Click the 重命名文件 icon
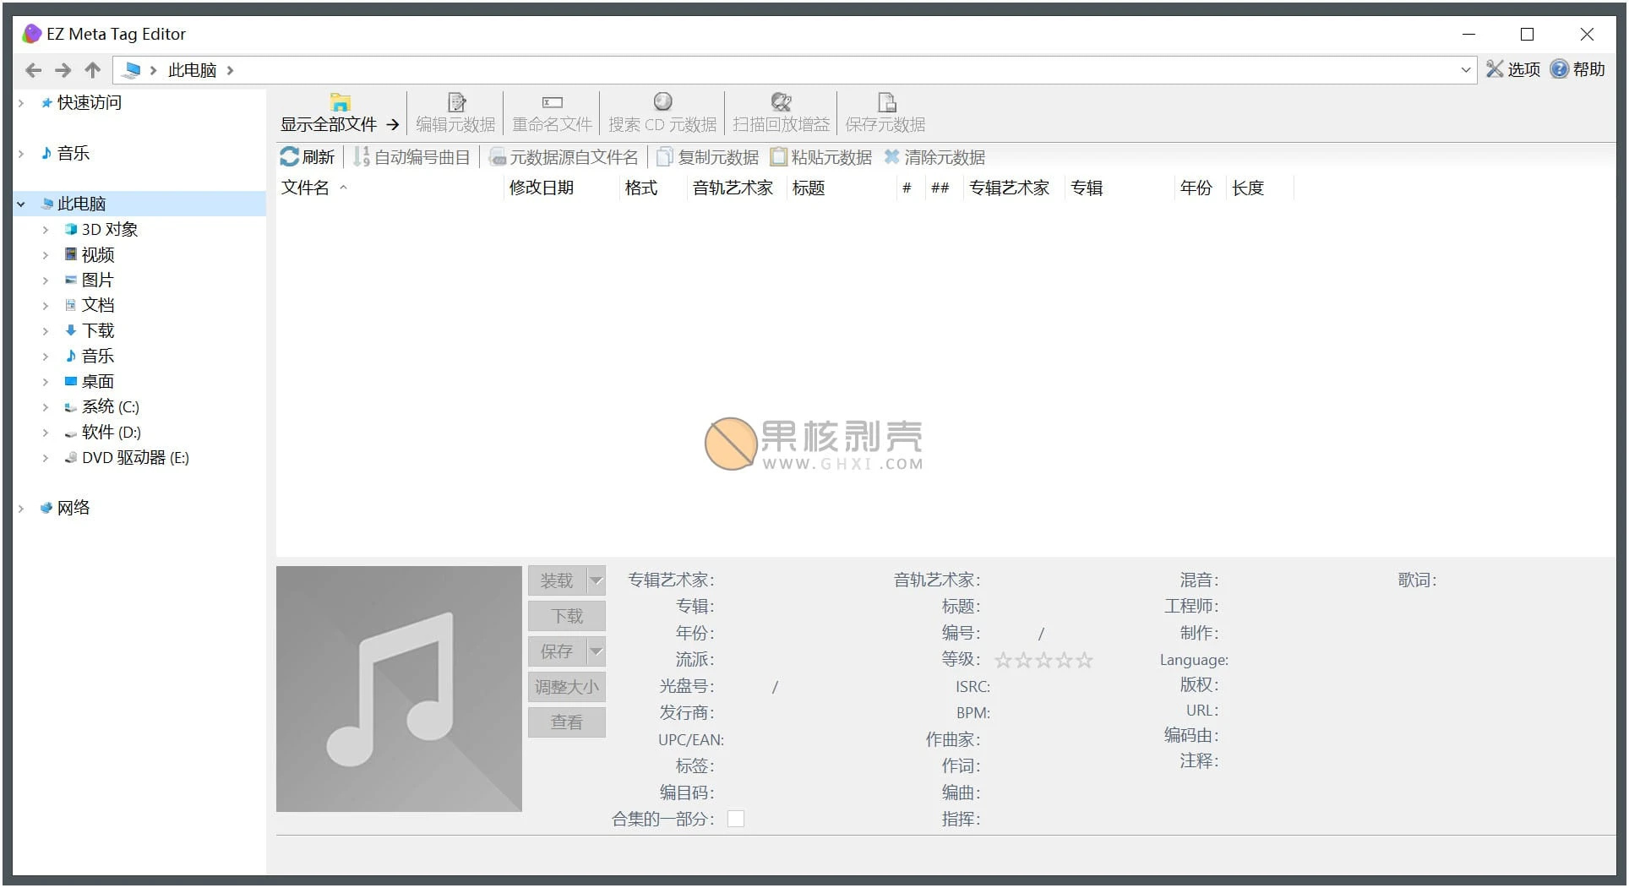Image resolution: width=1629 pixels, height=888 pixels. click(552, 112)
